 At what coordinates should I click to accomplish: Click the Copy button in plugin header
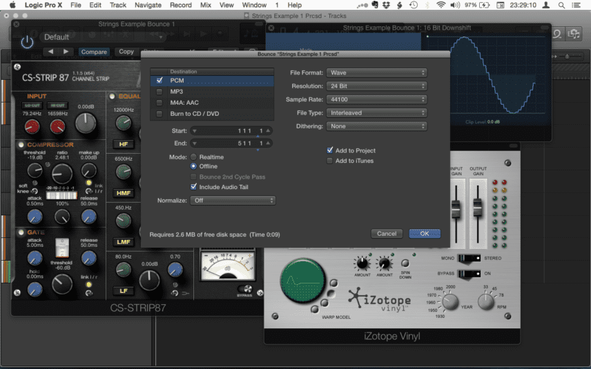click(x=126, y=51)
